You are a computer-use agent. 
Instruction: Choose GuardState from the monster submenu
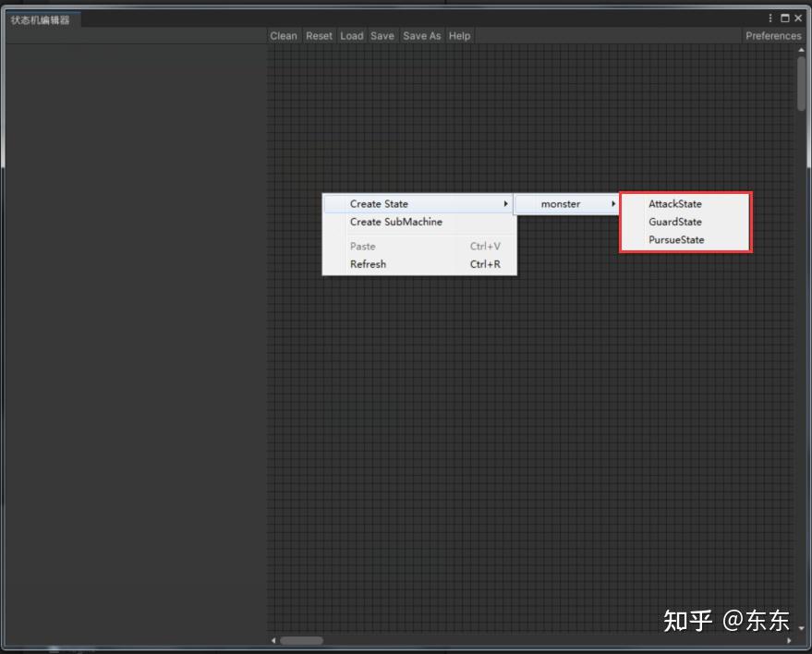(674, 222)
